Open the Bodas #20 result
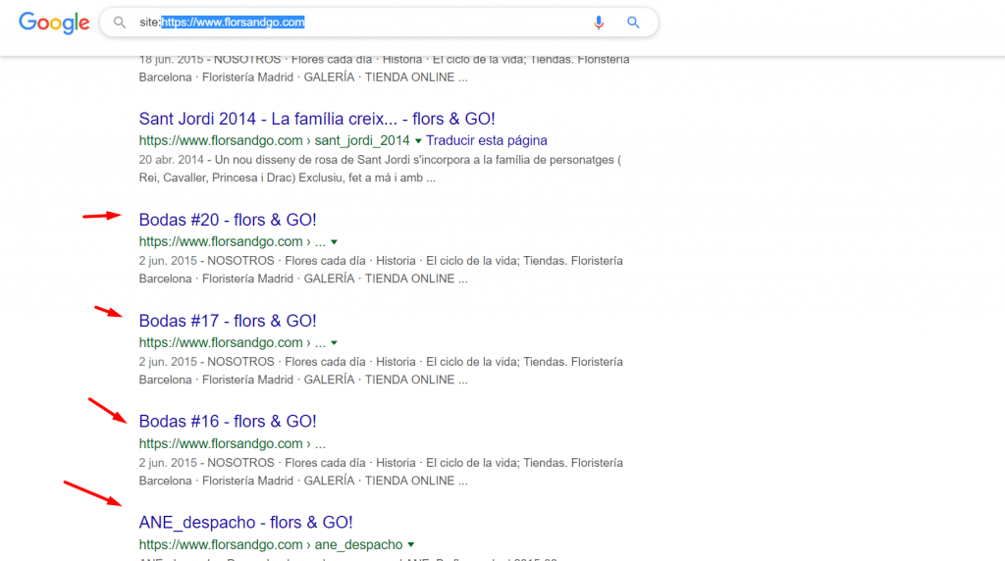 [x=228, y=220]
